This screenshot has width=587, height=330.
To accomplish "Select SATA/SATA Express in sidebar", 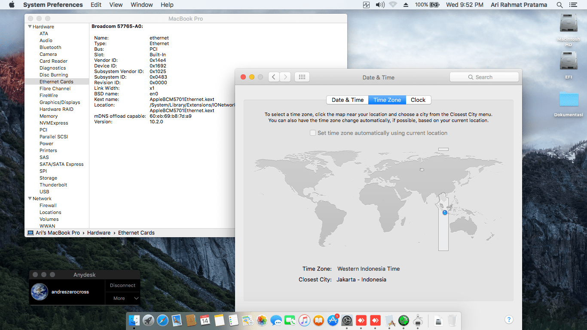I will click(x=62, y=164).
